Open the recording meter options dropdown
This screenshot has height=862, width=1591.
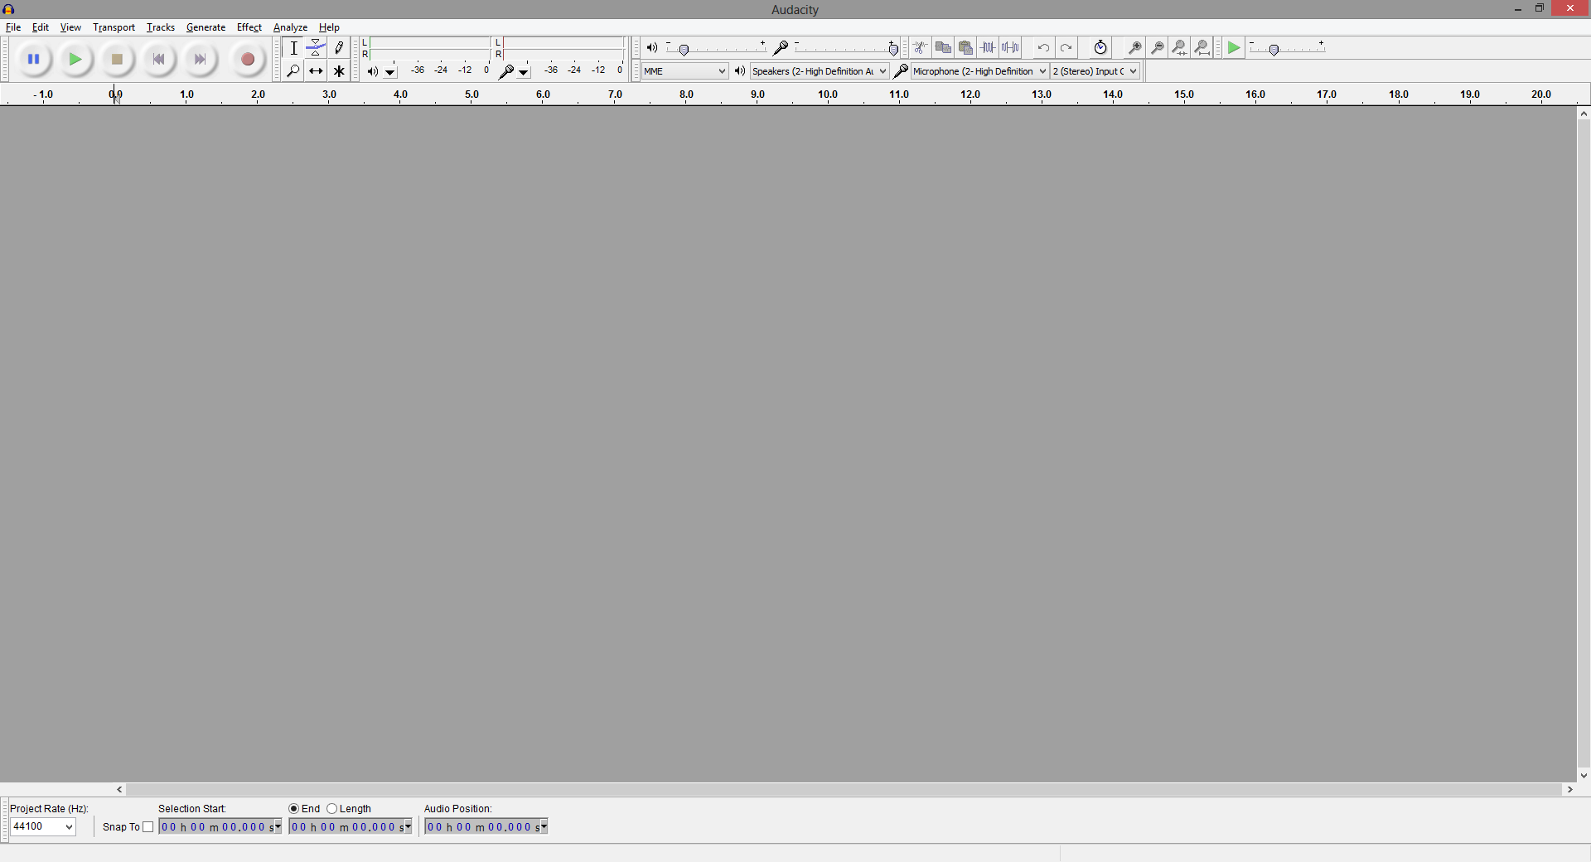524,72
